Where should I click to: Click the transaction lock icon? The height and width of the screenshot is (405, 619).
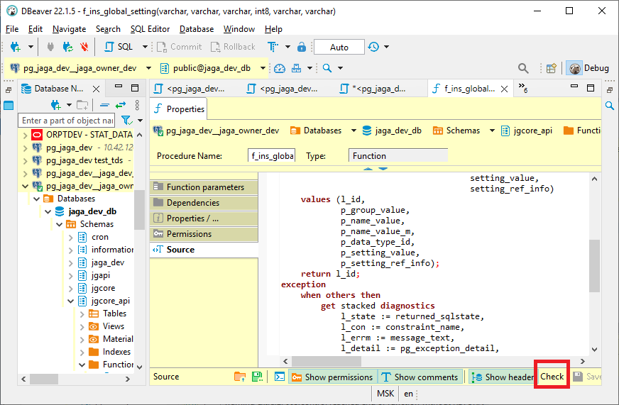(x=302, y=47)
